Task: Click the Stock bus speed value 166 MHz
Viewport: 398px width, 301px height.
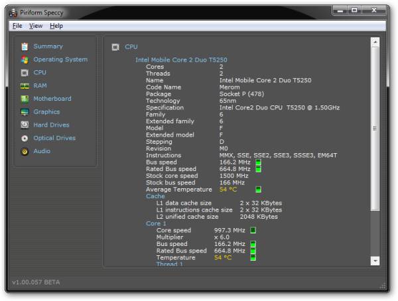Action: tap(232, 183)
